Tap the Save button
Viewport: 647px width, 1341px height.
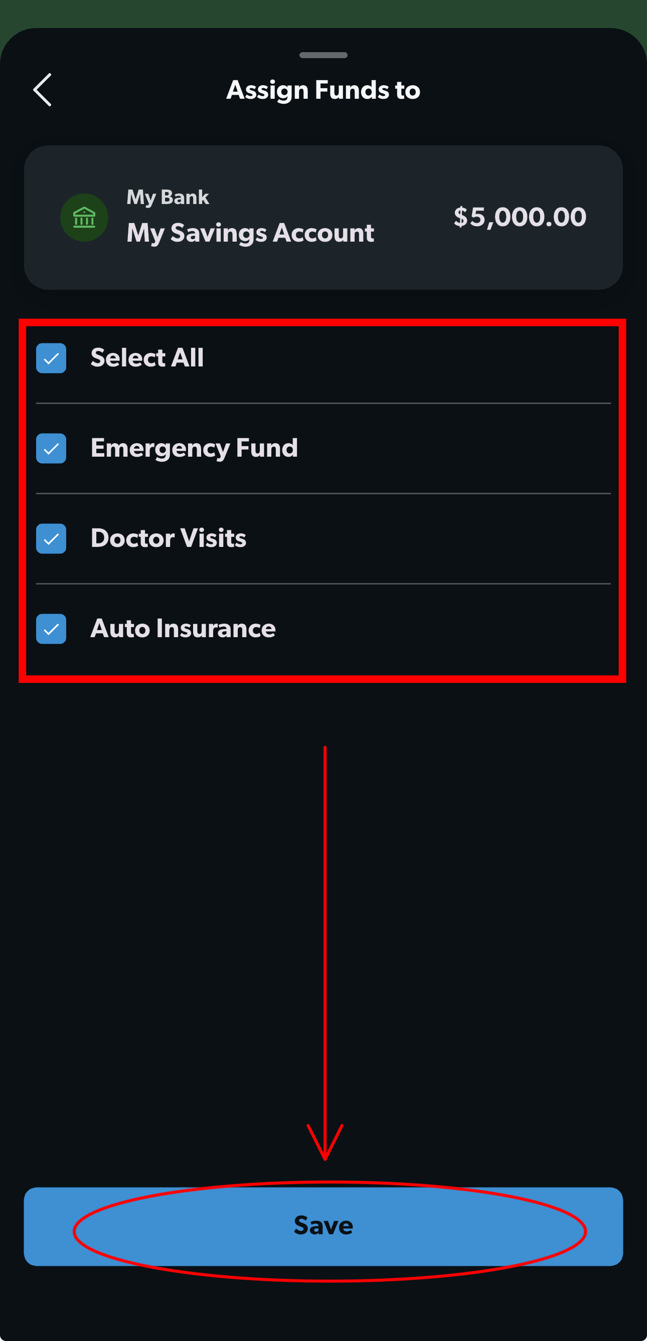[x=323, y=1227]
